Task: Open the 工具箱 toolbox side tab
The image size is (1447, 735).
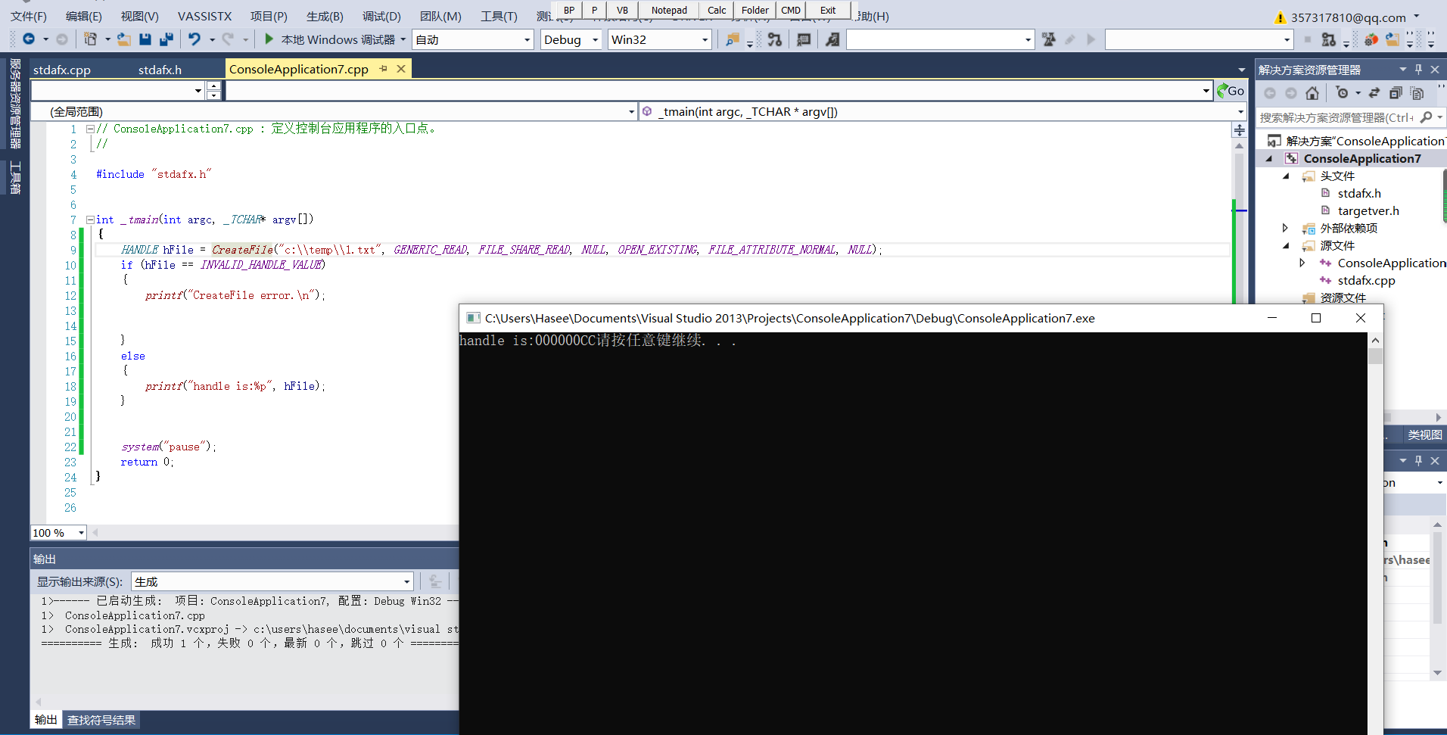Action: click(x=15, y=178)
